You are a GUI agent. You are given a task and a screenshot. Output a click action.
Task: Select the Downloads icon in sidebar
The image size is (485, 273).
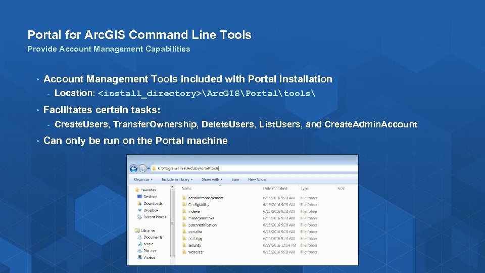[139, 203]
